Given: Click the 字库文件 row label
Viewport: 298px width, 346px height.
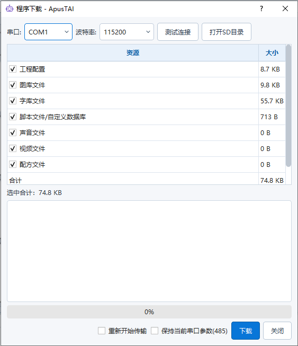Looking at the screenshot, I should pos(32,101).
